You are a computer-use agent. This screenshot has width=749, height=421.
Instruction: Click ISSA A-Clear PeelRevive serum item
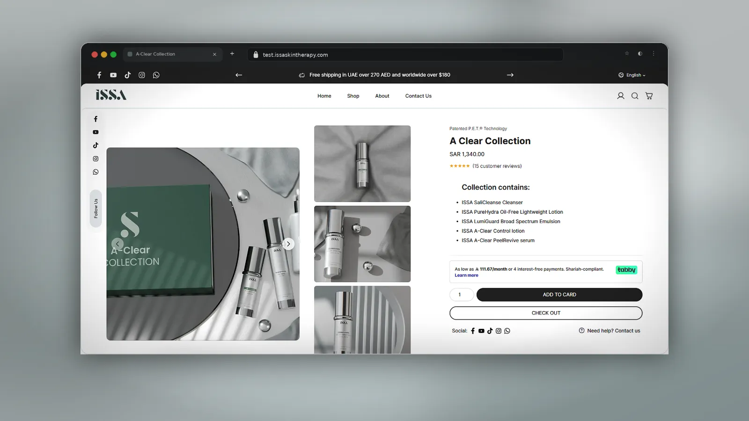click(x=498, y=240)
